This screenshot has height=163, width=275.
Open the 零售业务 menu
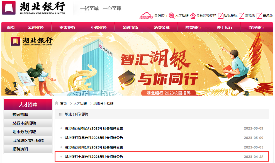tap(67, 27)
